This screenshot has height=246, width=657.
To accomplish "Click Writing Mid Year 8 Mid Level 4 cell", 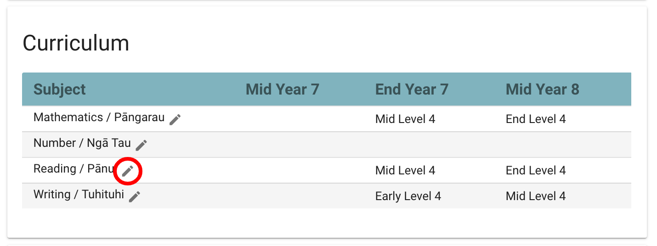I will (535, 196).
